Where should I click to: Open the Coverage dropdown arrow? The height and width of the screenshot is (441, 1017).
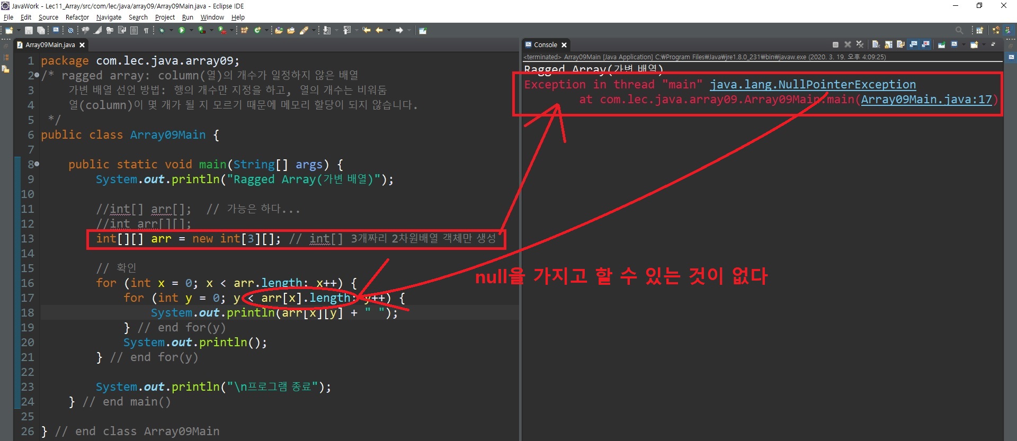[211, 31]
